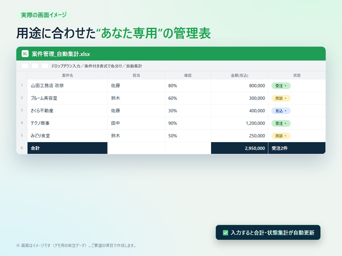Viewport: 342px width, 256px height.
Task: Select row header 1
Action: coord(22,86)
